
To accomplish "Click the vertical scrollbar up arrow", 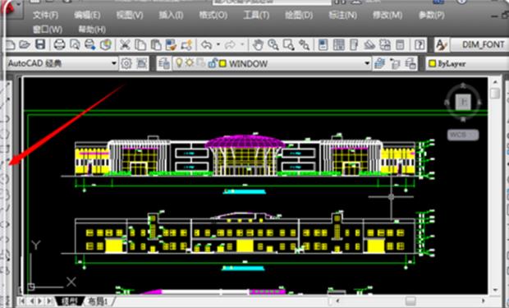I will click(495, 81).
